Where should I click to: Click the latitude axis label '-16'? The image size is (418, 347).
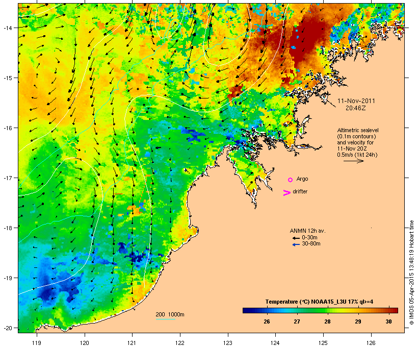click(x=7, y=128)
